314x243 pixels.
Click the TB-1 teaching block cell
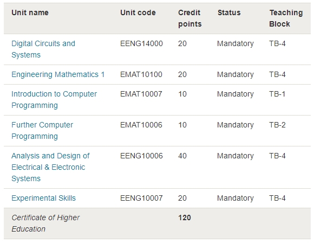pos(277,94)
